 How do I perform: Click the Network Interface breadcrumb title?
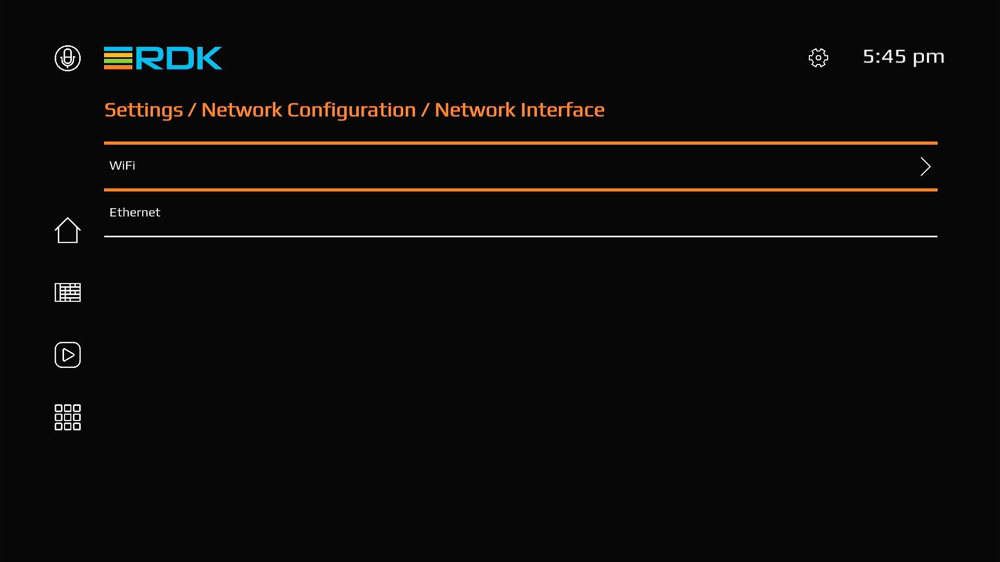tap(519, 110)
